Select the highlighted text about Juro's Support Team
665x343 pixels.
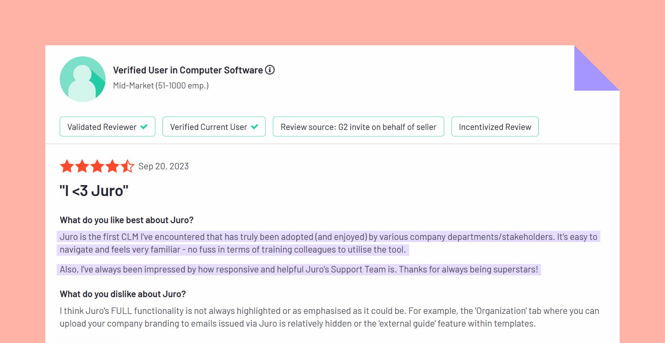point(300,269)
